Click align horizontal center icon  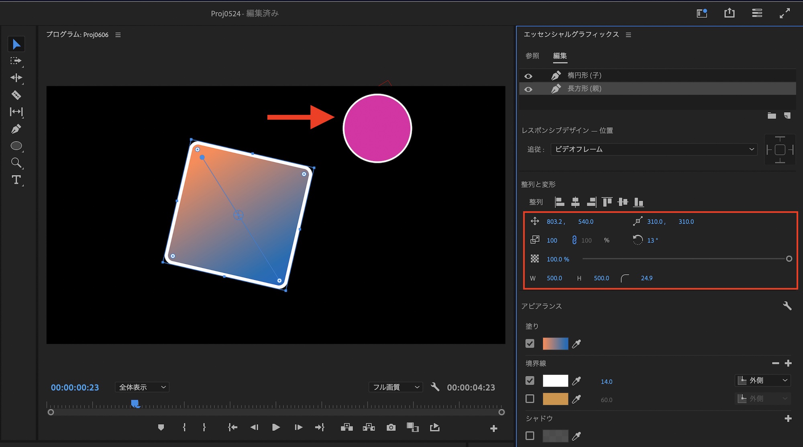click(575, 202)
